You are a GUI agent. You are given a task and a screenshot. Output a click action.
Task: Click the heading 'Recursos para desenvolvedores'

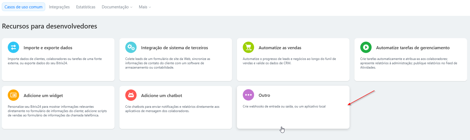coord(49,26)
